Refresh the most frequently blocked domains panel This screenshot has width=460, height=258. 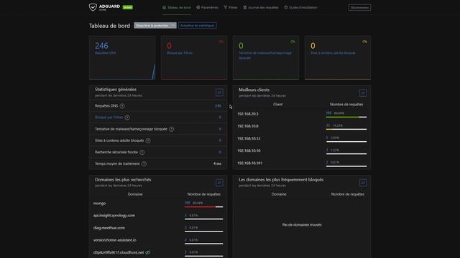click(x=363, y=183)
